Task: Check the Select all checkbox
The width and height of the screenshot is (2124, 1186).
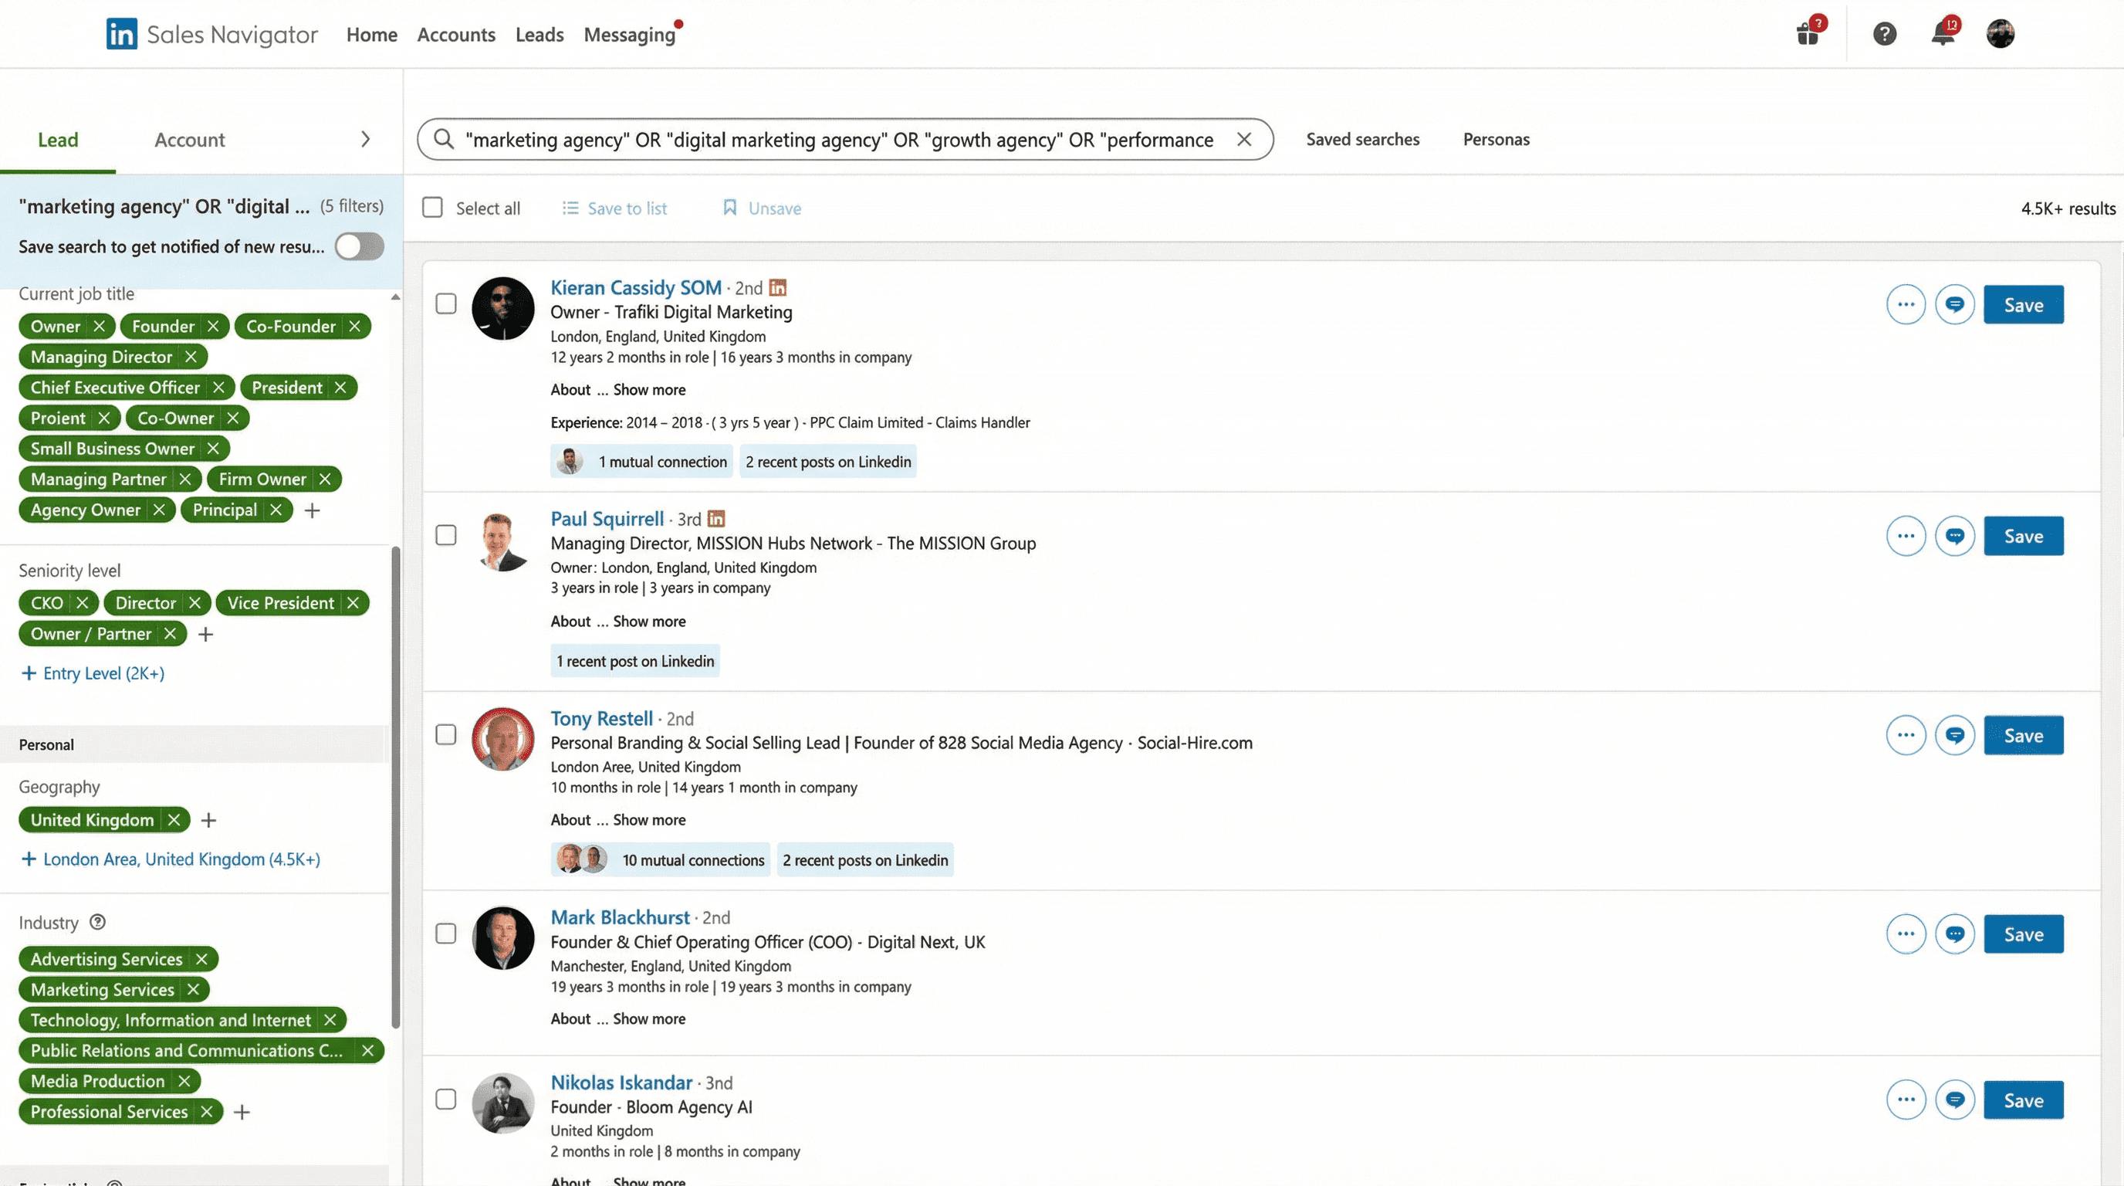Action: click(432, 208)
